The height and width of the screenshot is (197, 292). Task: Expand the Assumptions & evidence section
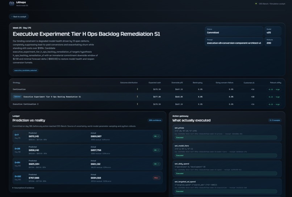23,188
